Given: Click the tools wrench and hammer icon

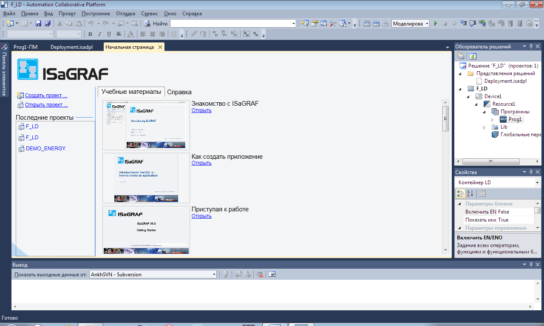Looking at the screenshot, I should click(333, 23).
